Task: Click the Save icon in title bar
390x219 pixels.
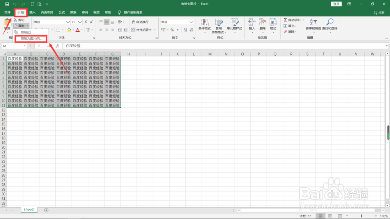Action: click(x=7, y=4)
